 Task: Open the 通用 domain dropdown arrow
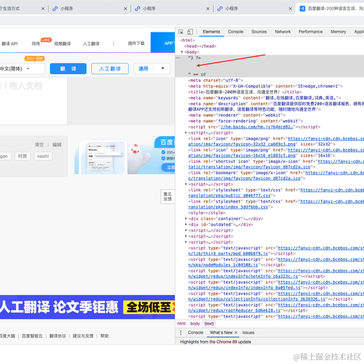coord(163,69)
